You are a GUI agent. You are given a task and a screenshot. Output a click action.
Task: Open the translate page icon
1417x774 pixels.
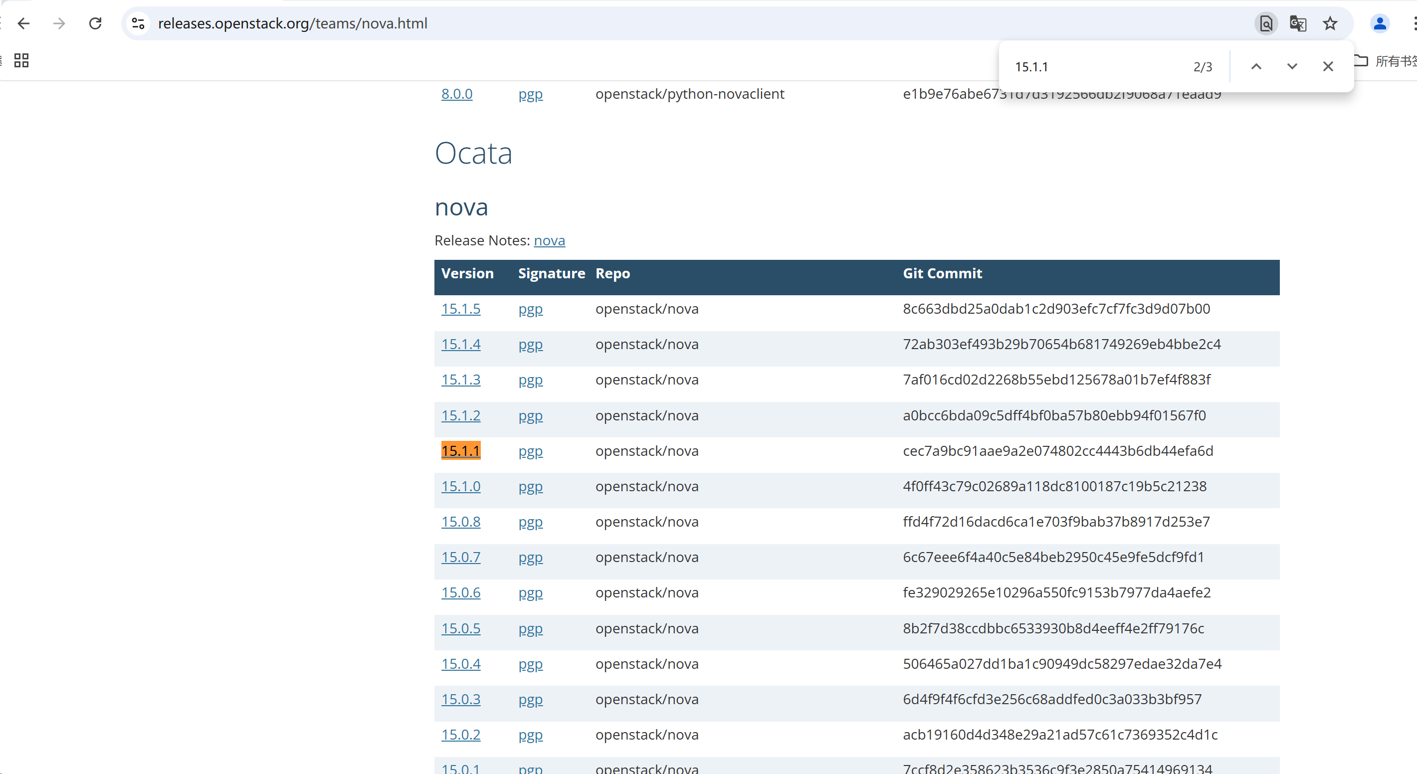(1298, 23)
